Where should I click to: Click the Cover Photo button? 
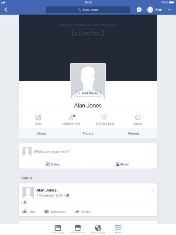tap(88, 33)
